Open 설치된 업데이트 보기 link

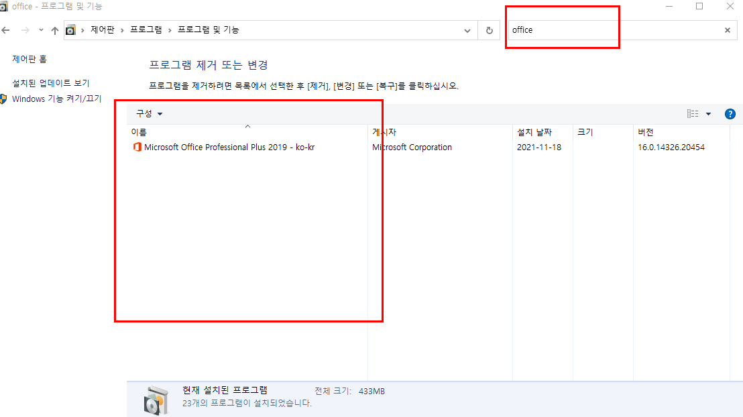tap(51, 83)
